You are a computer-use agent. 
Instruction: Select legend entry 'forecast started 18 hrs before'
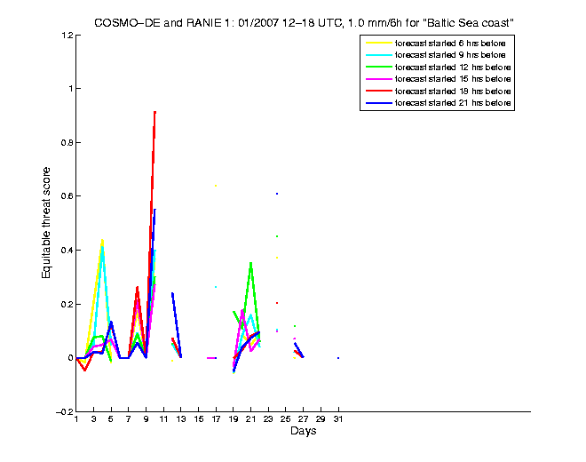(x=438, y=92)
